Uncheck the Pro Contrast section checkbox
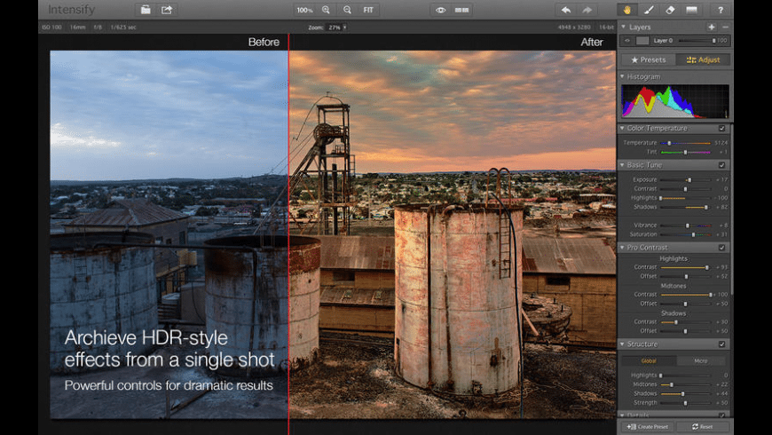This screenshot has height=435, width=772. point(721,248)
